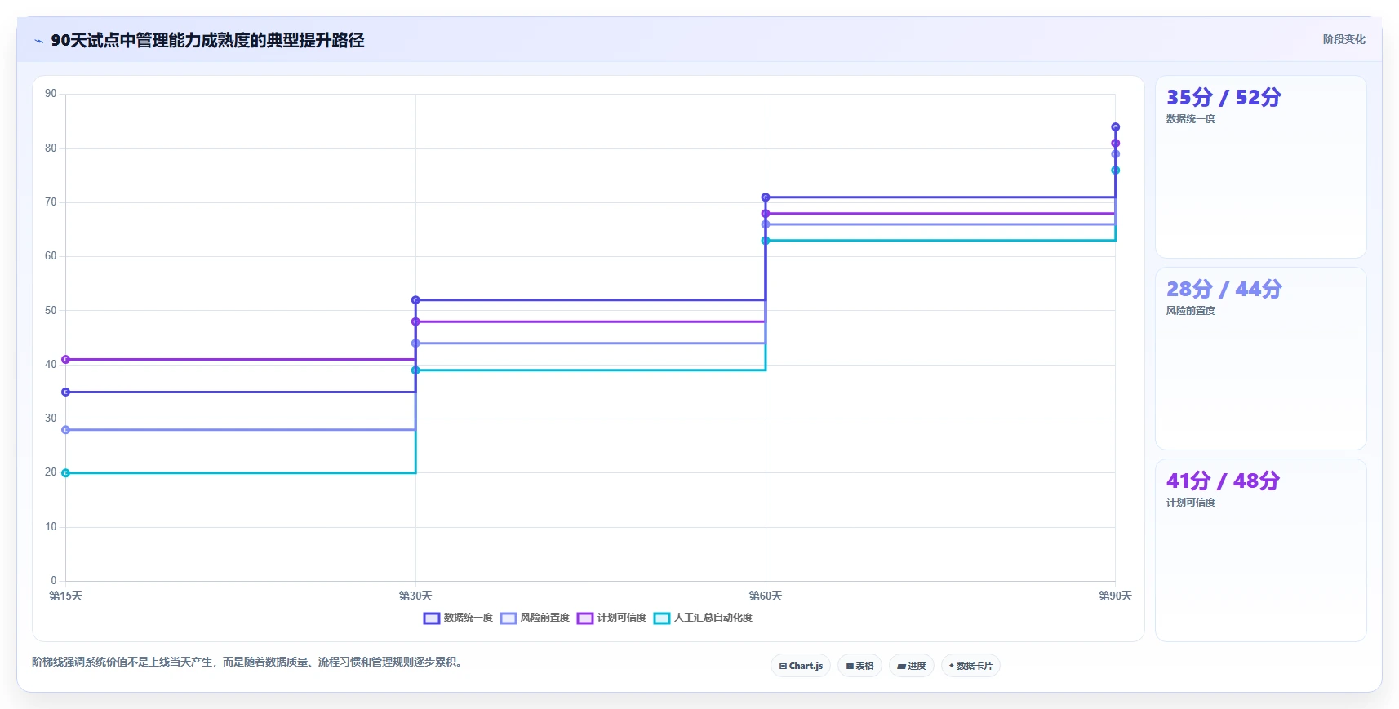The image size is (1399, 709).
Task: Click the 人工汇总自动化度 legend color box
Action: tap(662, 618)
